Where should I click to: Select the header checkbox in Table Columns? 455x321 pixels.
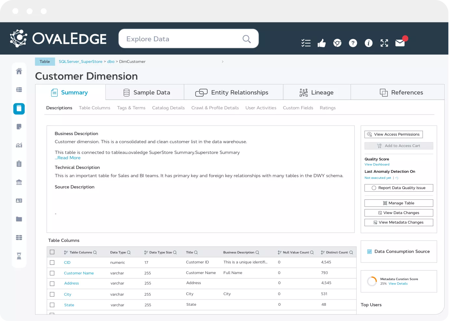52,252
